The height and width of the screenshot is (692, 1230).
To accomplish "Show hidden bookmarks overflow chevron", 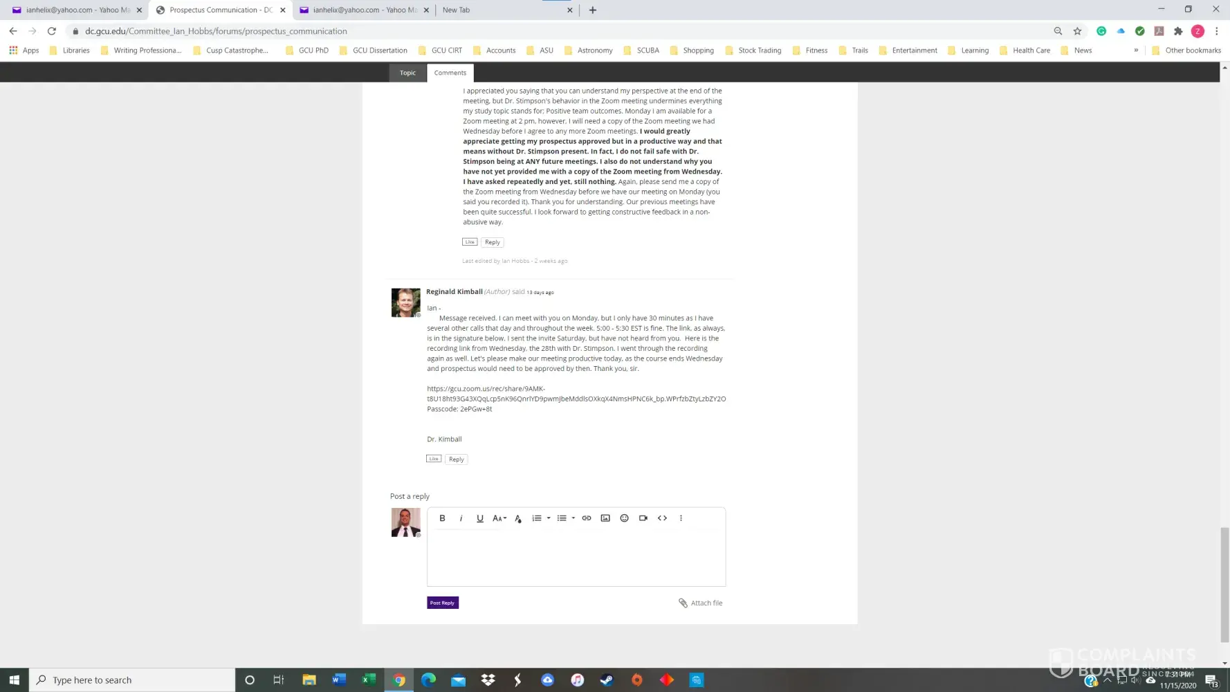I will tap(1136, 50).
